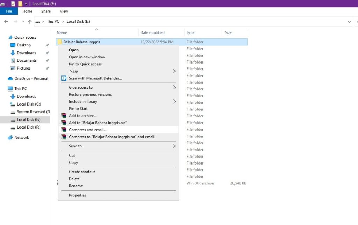Click the back navigation arrow
Image resolution: width=358 pixels, height=225 pixels.
point(6,21)
